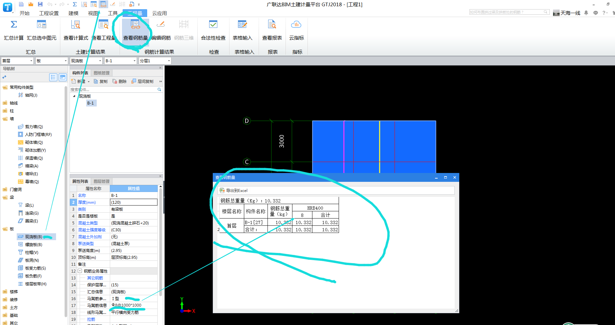The image size is (615, 325).
Task: Click the sigma icon in quick access toolbar
Action: click(x=75, y=4)
